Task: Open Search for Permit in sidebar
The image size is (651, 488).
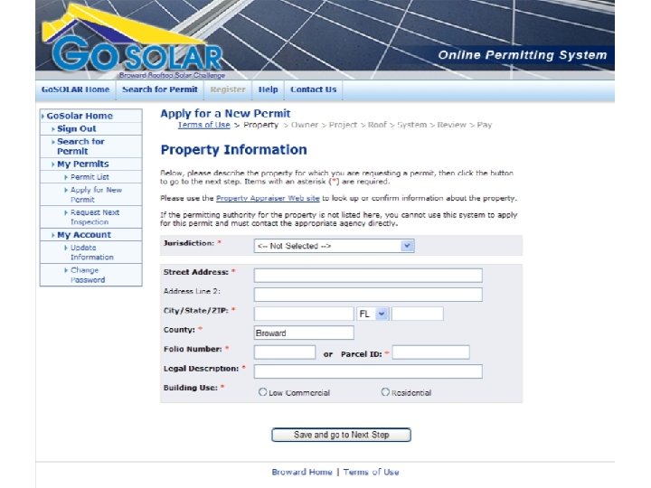Action: (80, 146)
